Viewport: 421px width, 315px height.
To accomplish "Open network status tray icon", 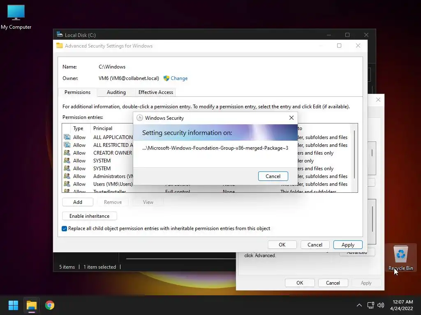I will point(371,305).
